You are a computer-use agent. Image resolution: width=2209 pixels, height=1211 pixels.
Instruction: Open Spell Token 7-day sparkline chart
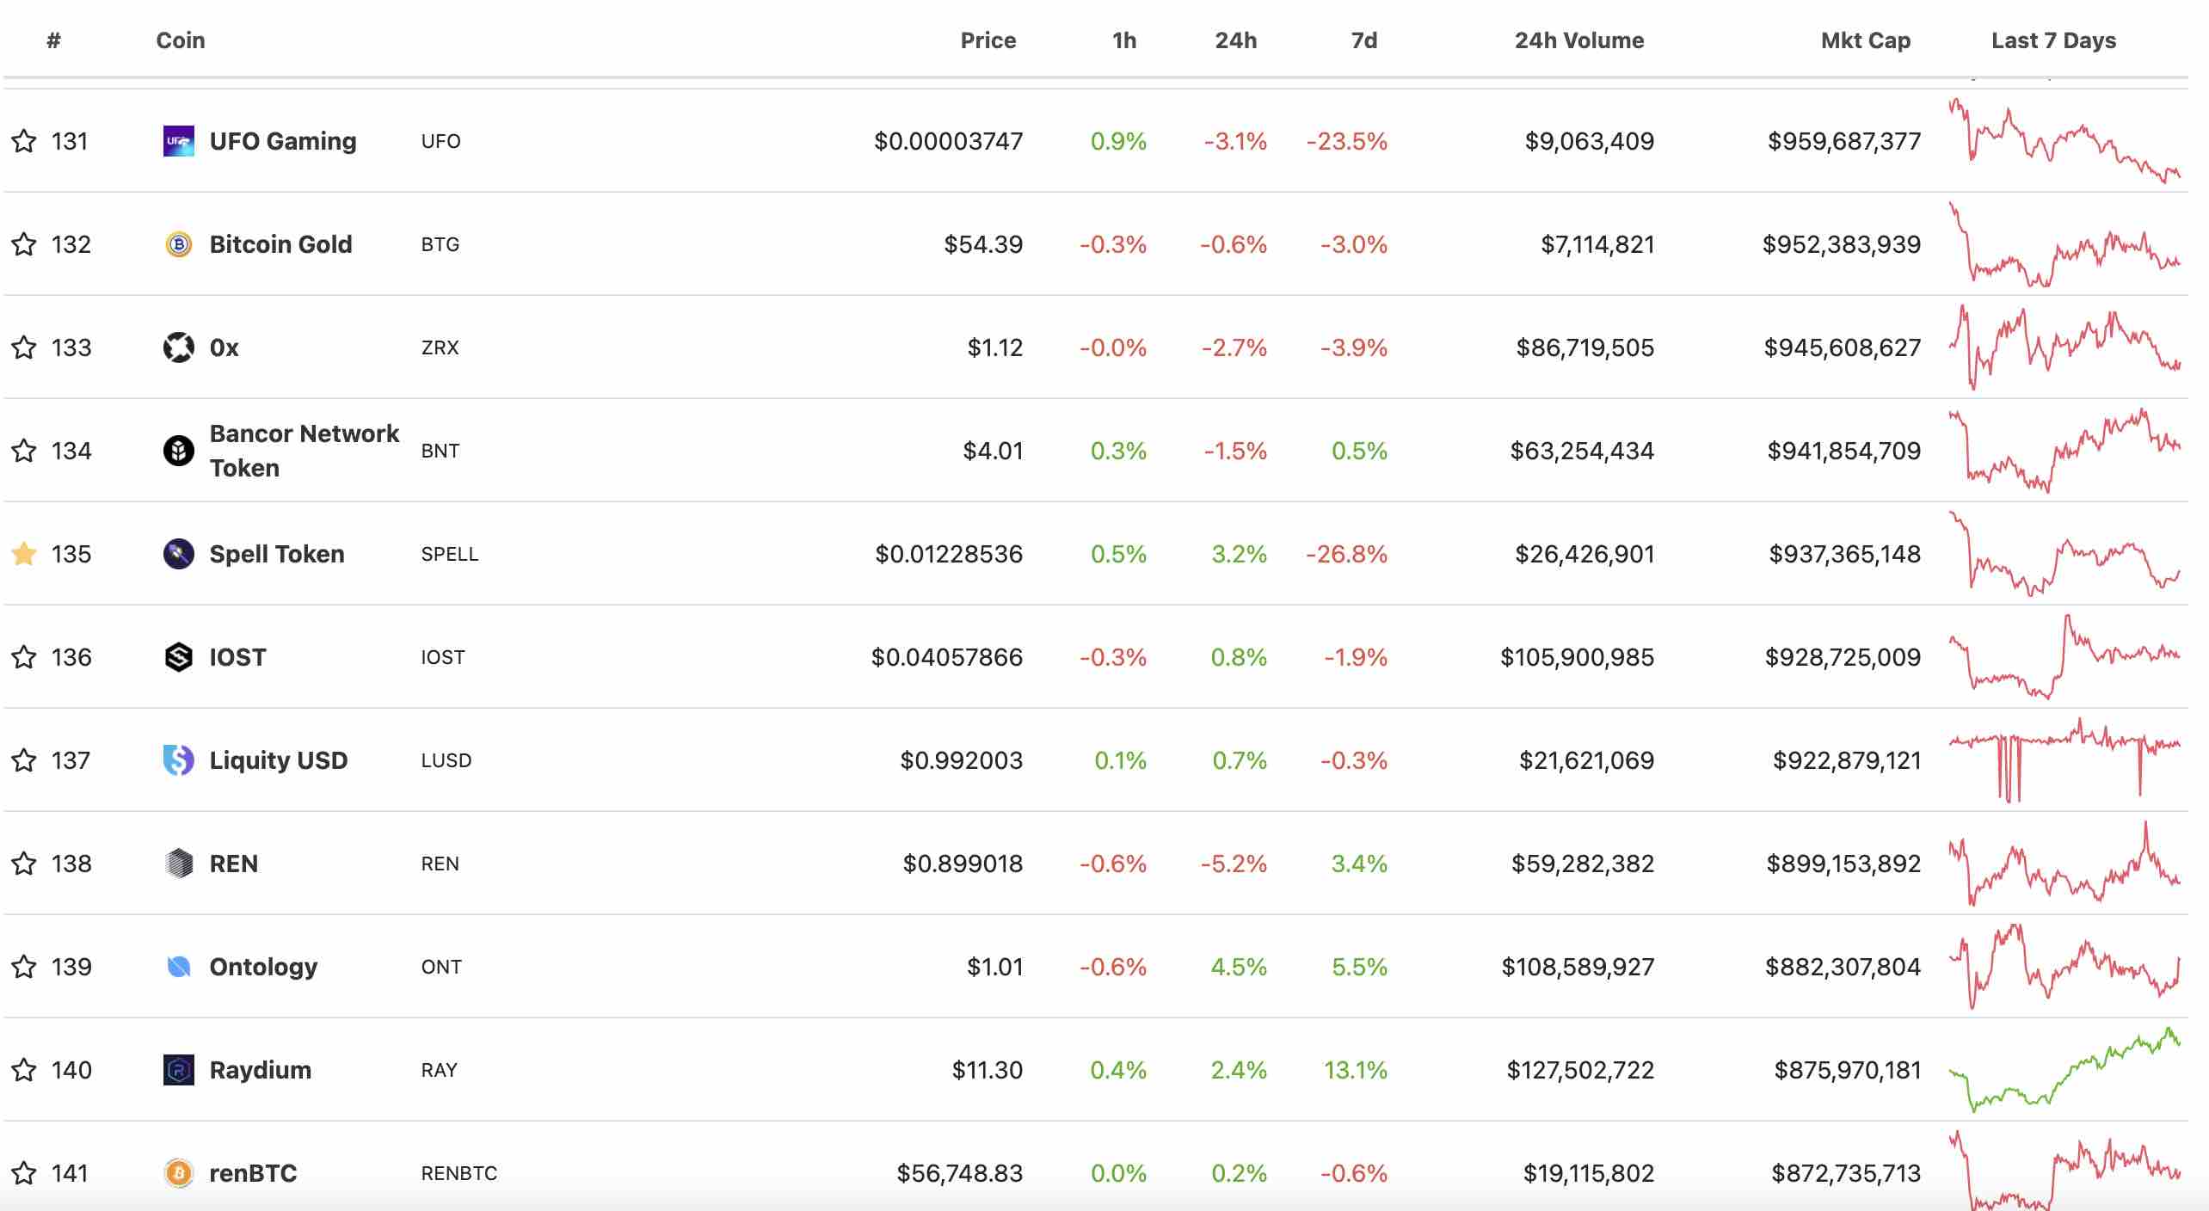coord(2064,554)
